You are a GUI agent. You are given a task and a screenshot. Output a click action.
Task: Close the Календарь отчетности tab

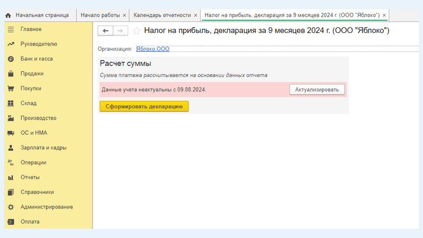(x=196, y=15)
